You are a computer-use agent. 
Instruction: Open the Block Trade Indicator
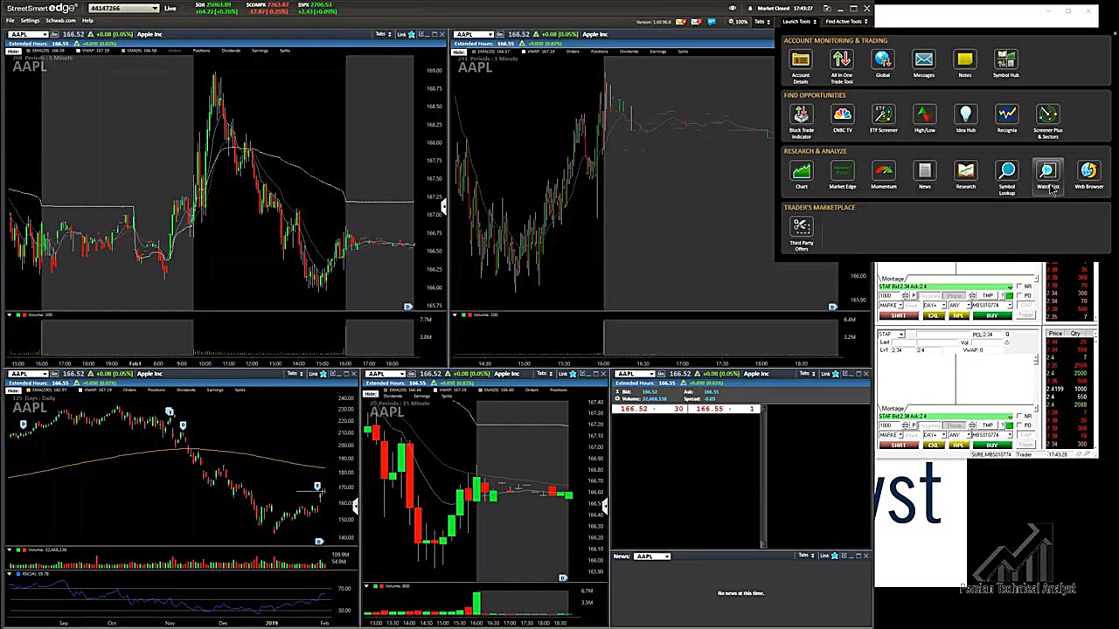pos(801,121)
